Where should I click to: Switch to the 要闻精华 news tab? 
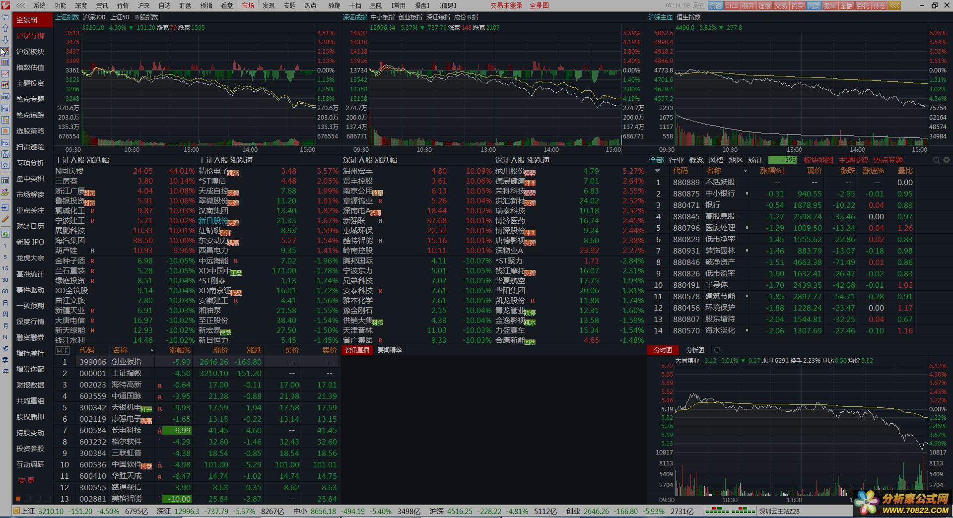[390, 350]
